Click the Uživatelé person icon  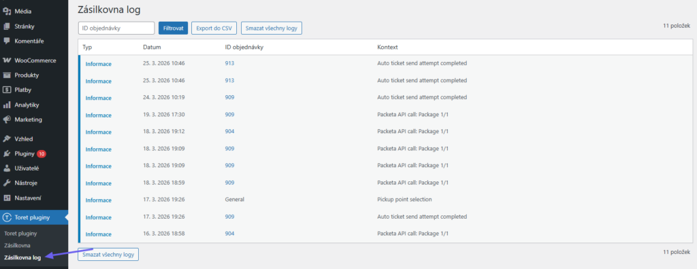tap(7, 168)
